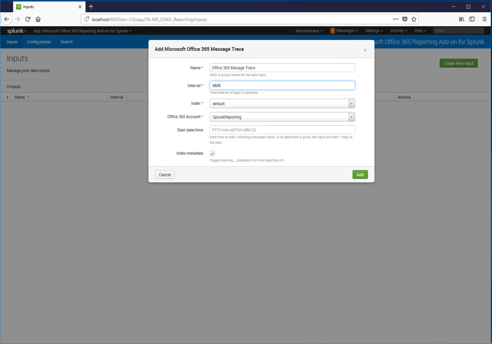Bookmark this page with the star icon
Screen dimensions: 492x344
pyautogui.click(x=413, y=19)
